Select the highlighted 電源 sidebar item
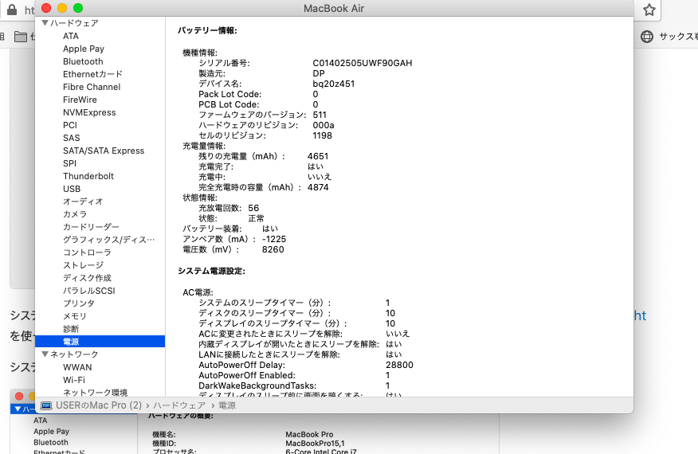The image size is (698, 454). 100,342
